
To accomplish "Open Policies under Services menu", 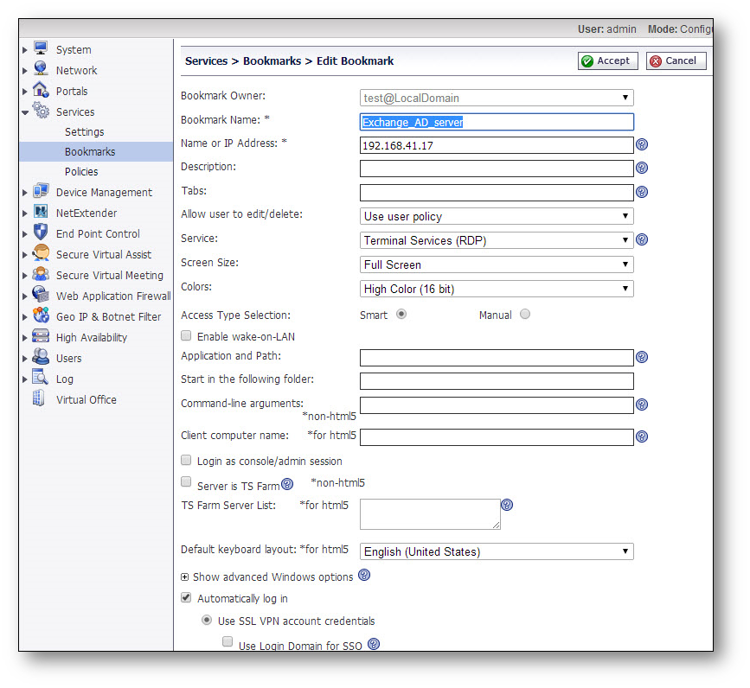I will 81,172.
